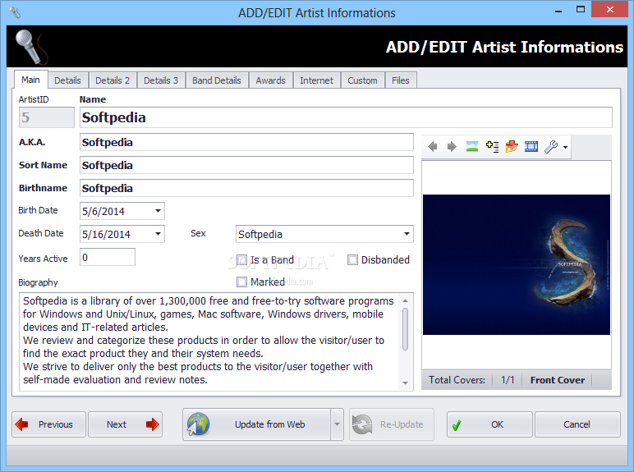This screenshot has width=634, height=472.
Task: Click into the Birthname field
Action: (246, 188)
